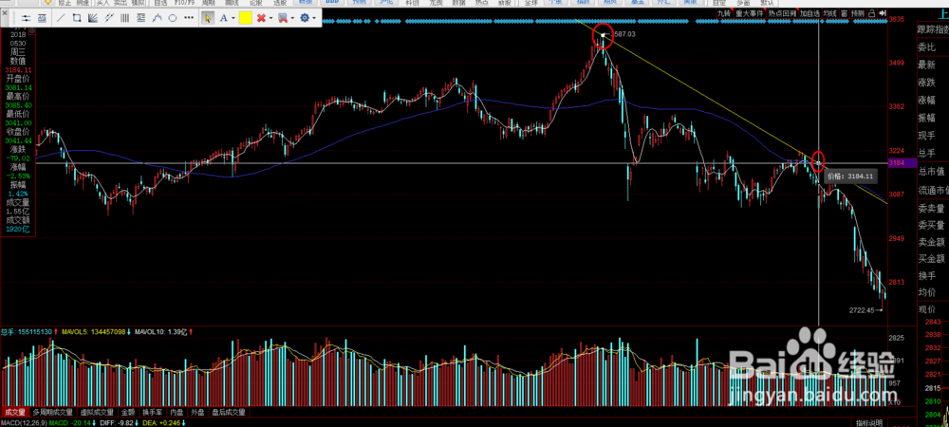Open the gear settings icon in toolbar

[x=305, y=18]
